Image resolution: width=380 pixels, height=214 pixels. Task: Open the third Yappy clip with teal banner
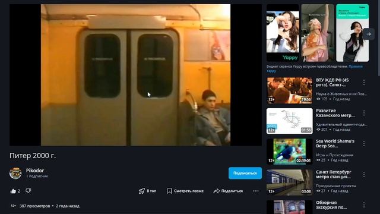(x=352, y=33)
